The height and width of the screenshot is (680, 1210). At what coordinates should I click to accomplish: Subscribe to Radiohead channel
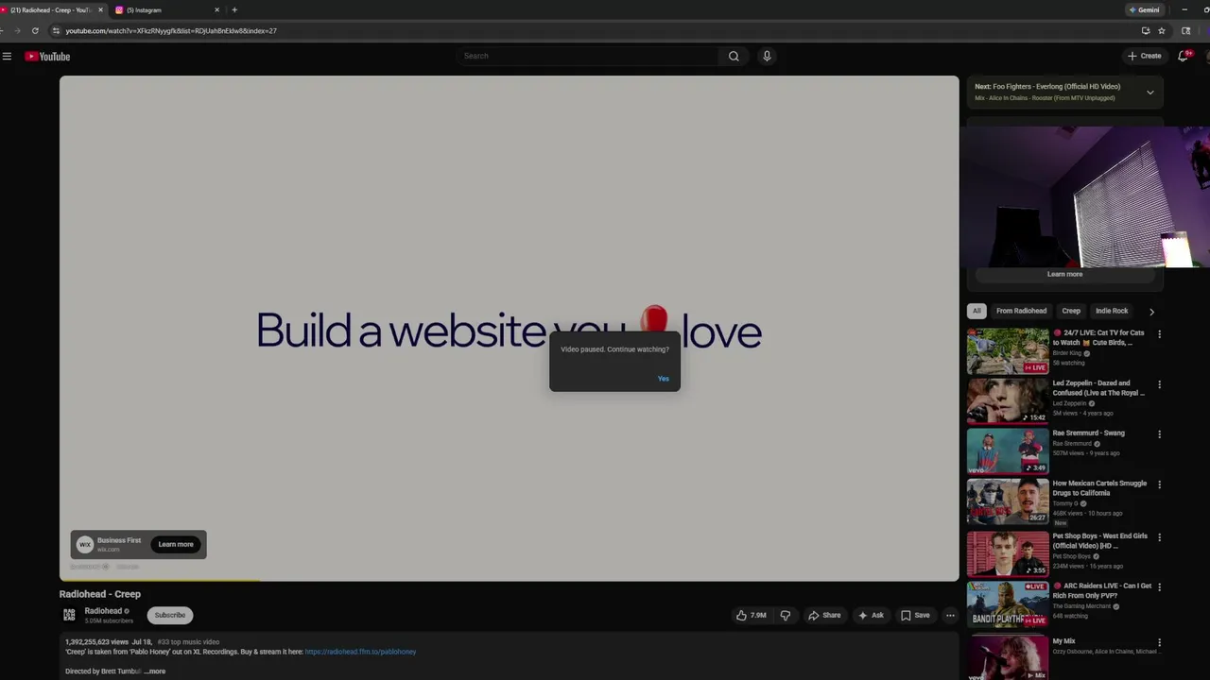click(x=170, y=615)
